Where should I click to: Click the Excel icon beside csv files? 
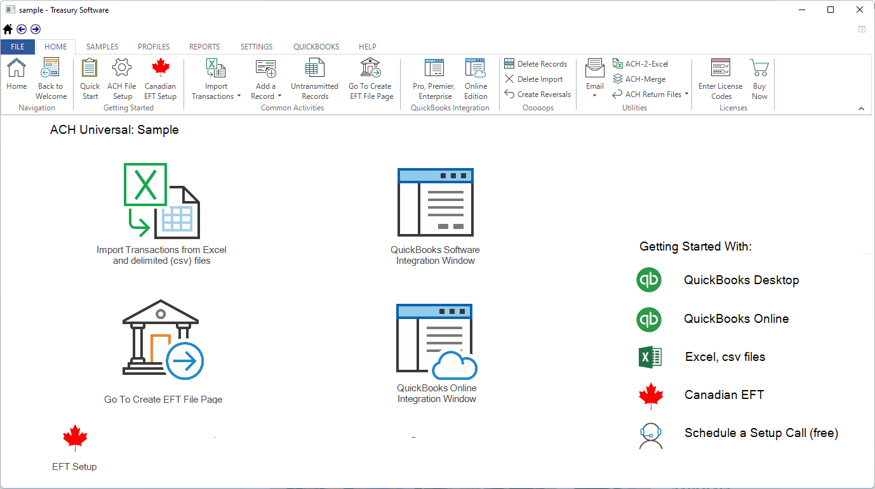650,357
